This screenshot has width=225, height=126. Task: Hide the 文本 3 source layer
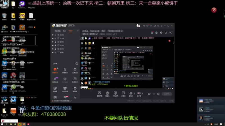[x=53, y=45]
